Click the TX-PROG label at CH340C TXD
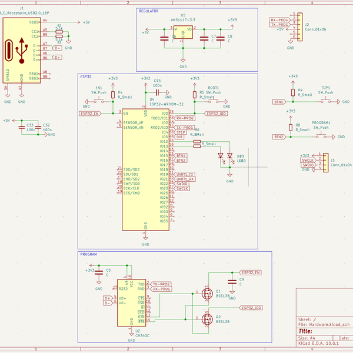Screen dimensions: 353x353 pos(161,284)
